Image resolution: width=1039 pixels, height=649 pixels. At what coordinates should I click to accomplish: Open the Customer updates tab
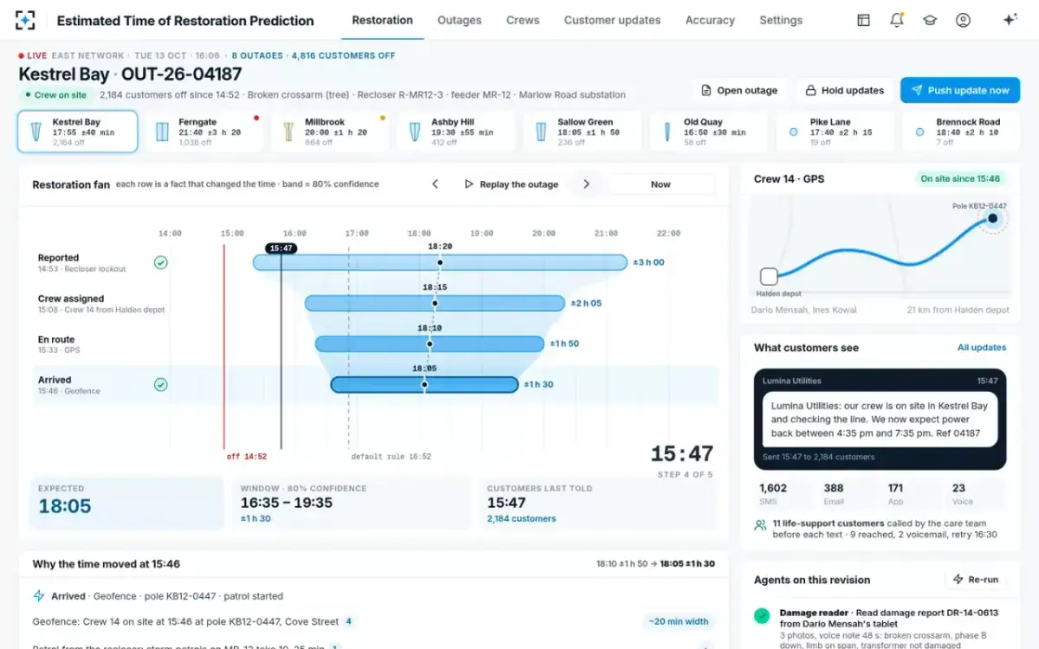click(x=612, y=20)
